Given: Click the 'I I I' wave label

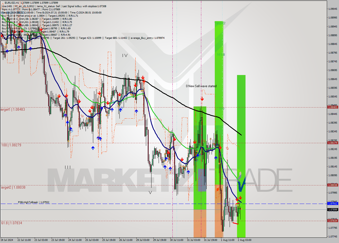Looking at the screenshot, I should [68, 167].
